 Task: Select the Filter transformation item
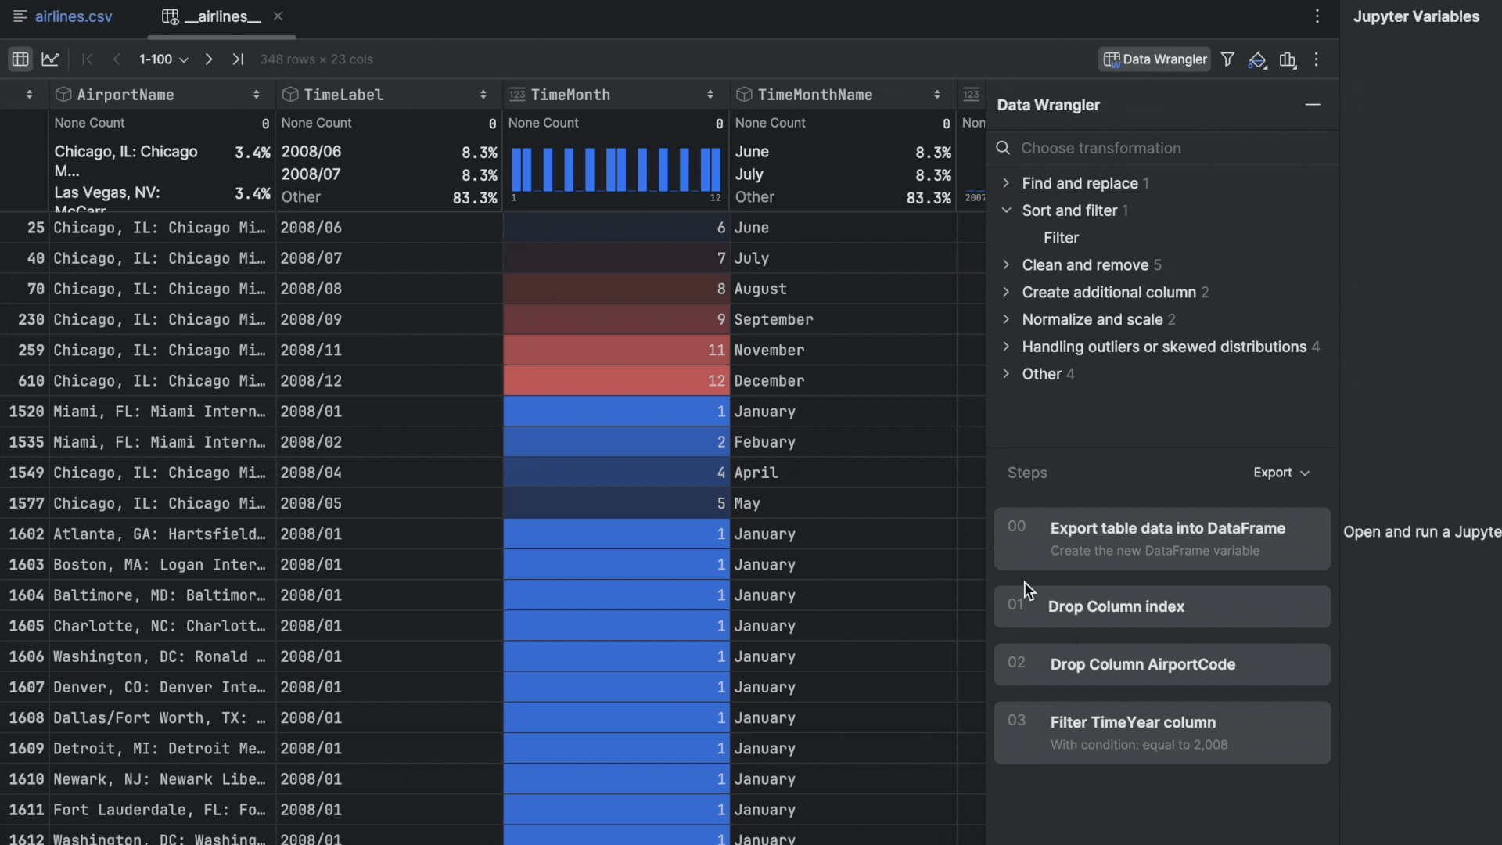click(1061, 238)
